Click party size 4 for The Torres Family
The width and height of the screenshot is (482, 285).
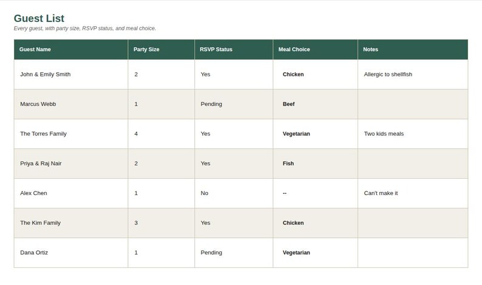tap(161, 134)
